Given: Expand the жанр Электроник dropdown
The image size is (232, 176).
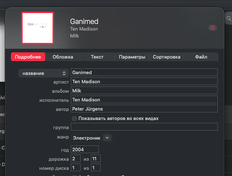Looking at the screenshot, I should coord(107,138).
